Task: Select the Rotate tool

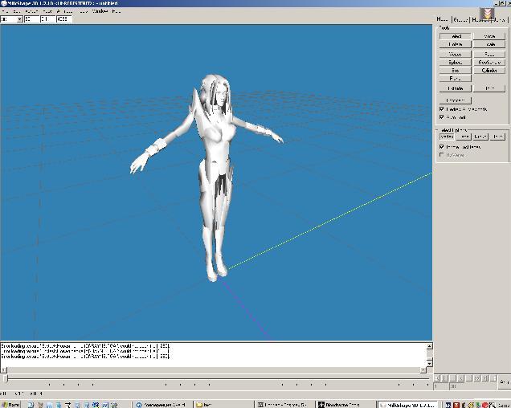Action: coord(456,45)
